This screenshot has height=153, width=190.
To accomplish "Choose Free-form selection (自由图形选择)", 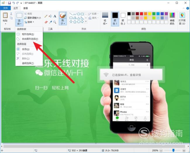I will pyautogui.click(x=29, y=39).
